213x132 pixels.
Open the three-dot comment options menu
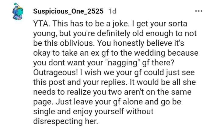pos(199,12)
